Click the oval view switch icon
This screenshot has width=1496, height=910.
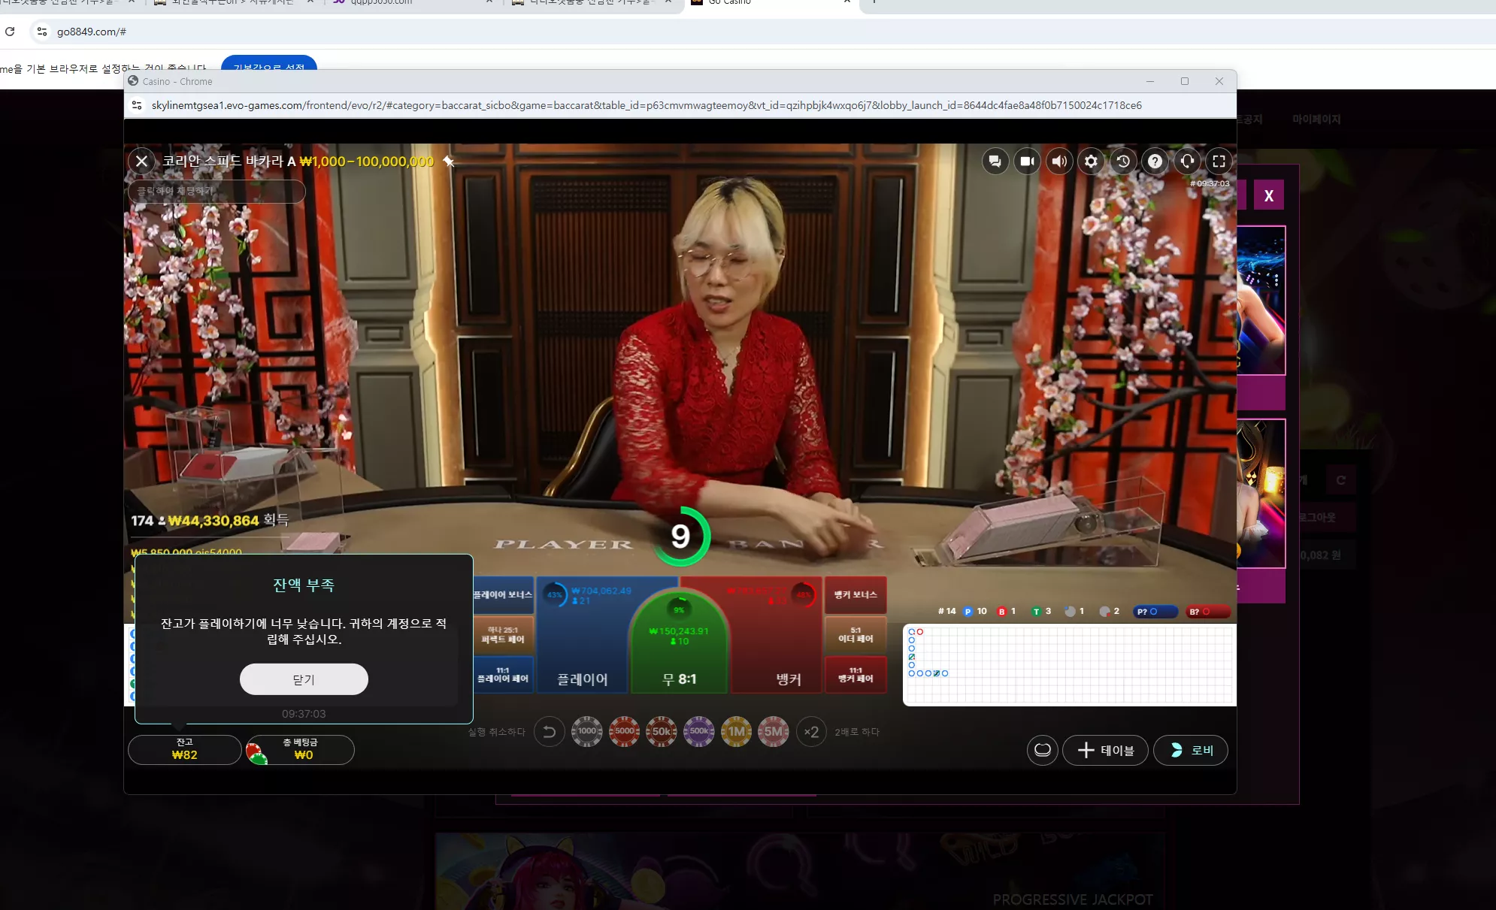pyautogui.click(x=1042, y=750)
